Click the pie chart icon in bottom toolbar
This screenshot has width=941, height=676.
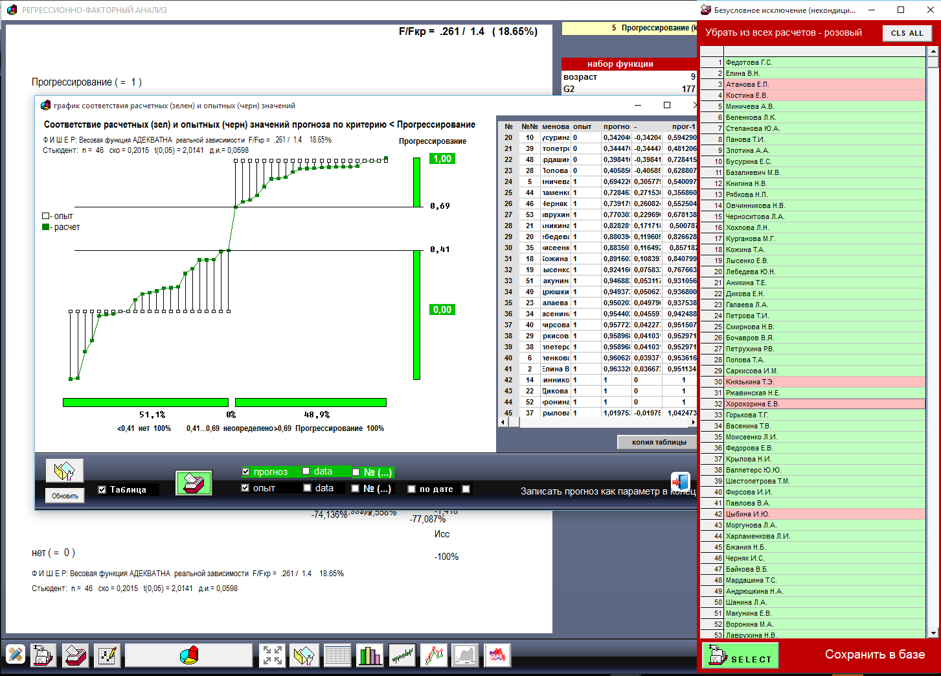pos(188,655)
